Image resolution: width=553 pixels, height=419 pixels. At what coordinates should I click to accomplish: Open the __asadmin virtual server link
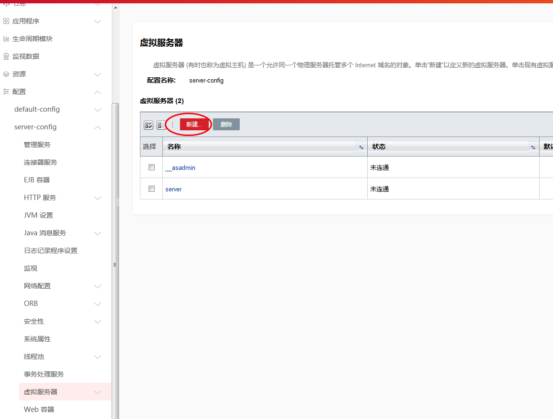pyautogui.click(x=180, y=168)
